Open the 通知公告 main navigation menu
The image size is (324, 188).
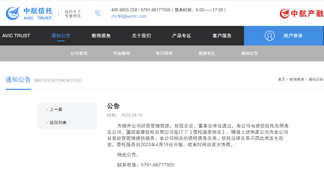click(x=61, y=36)
